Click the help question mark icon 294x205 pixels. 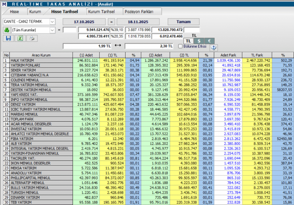click(x=214, y=48)
